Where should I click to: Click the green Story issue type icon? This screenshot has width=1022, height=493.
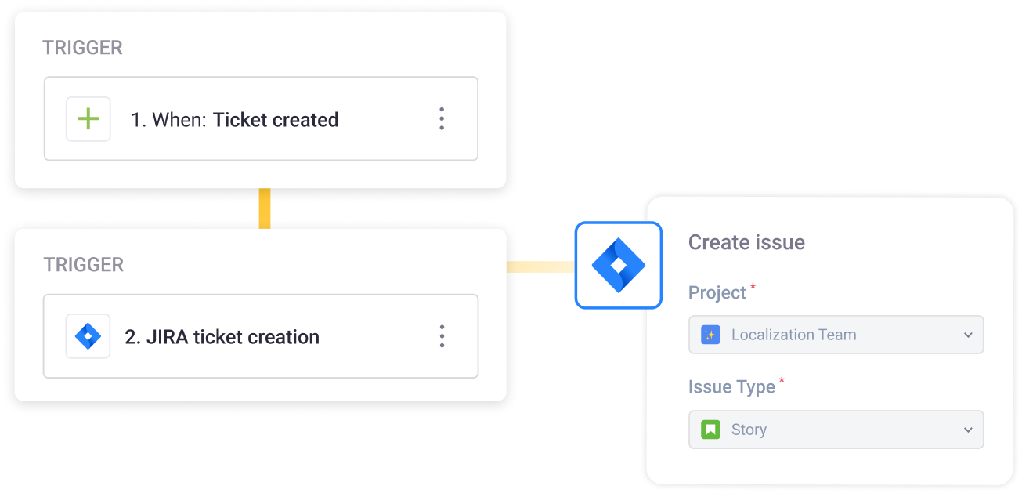coord(710,430)
